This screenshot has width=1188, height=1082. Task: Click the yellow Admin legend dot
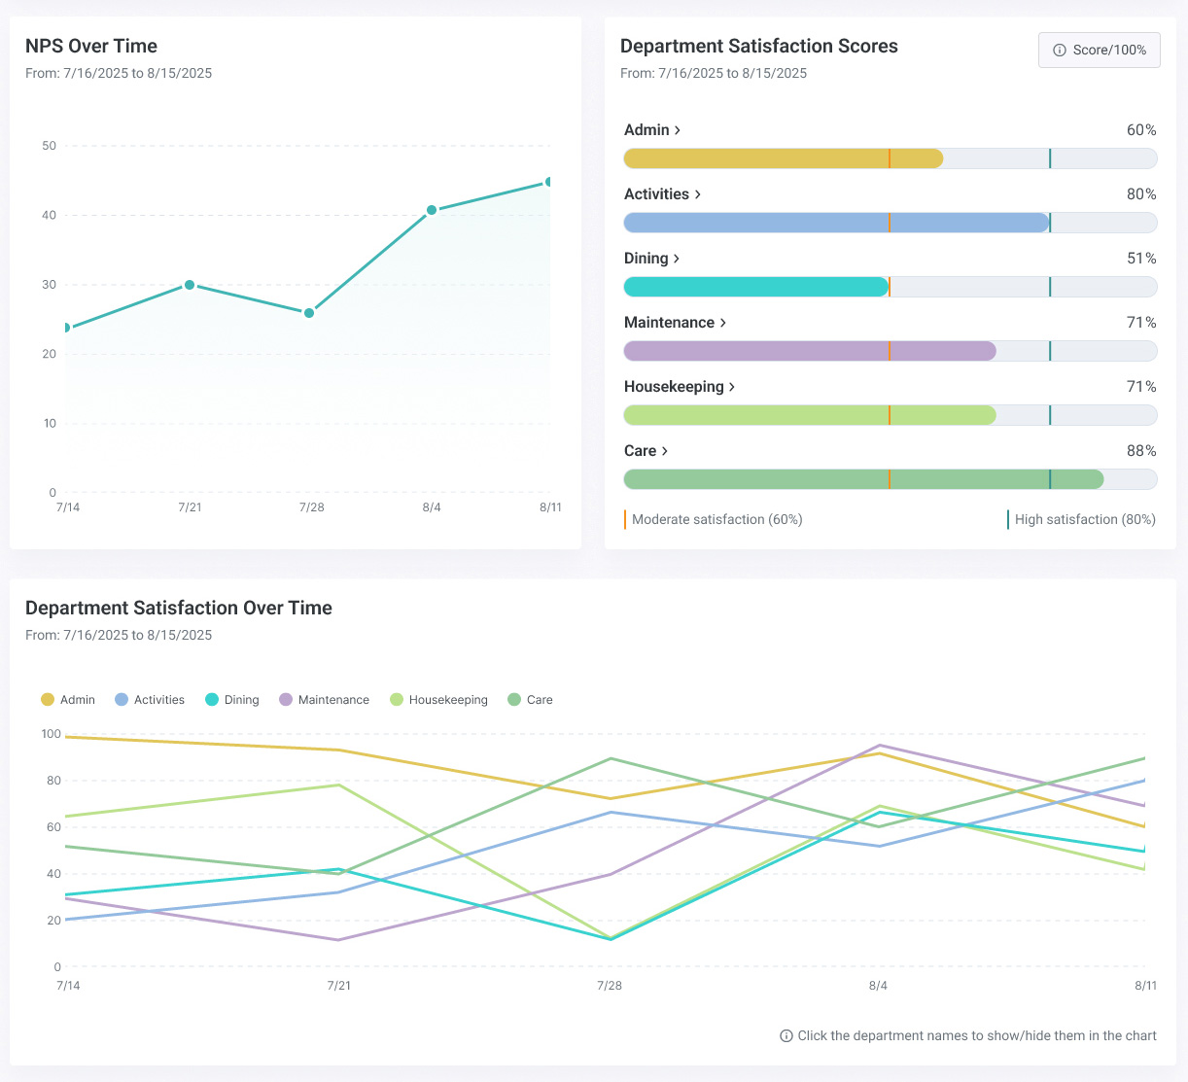coord(48,700)
